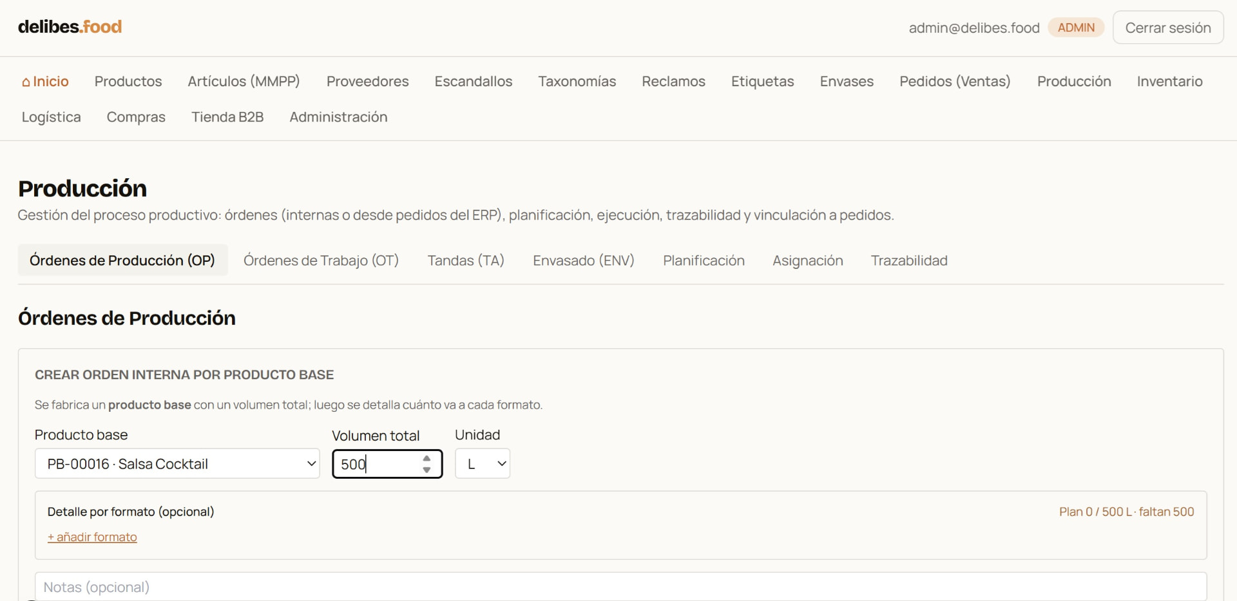The height and width of the screenshot is (601, 1237).
Task: Click admin@delibes.food account email
Action: coord(974,28)
